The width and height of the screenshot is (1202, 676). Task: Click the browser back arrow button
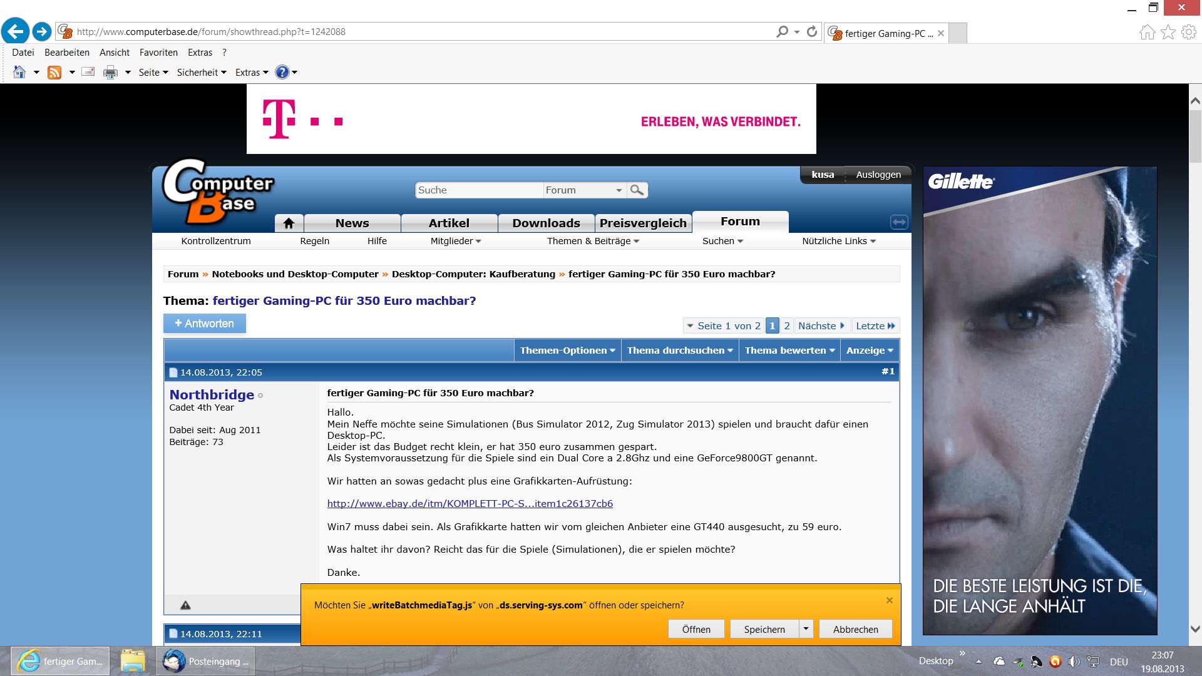click(16, 31)
